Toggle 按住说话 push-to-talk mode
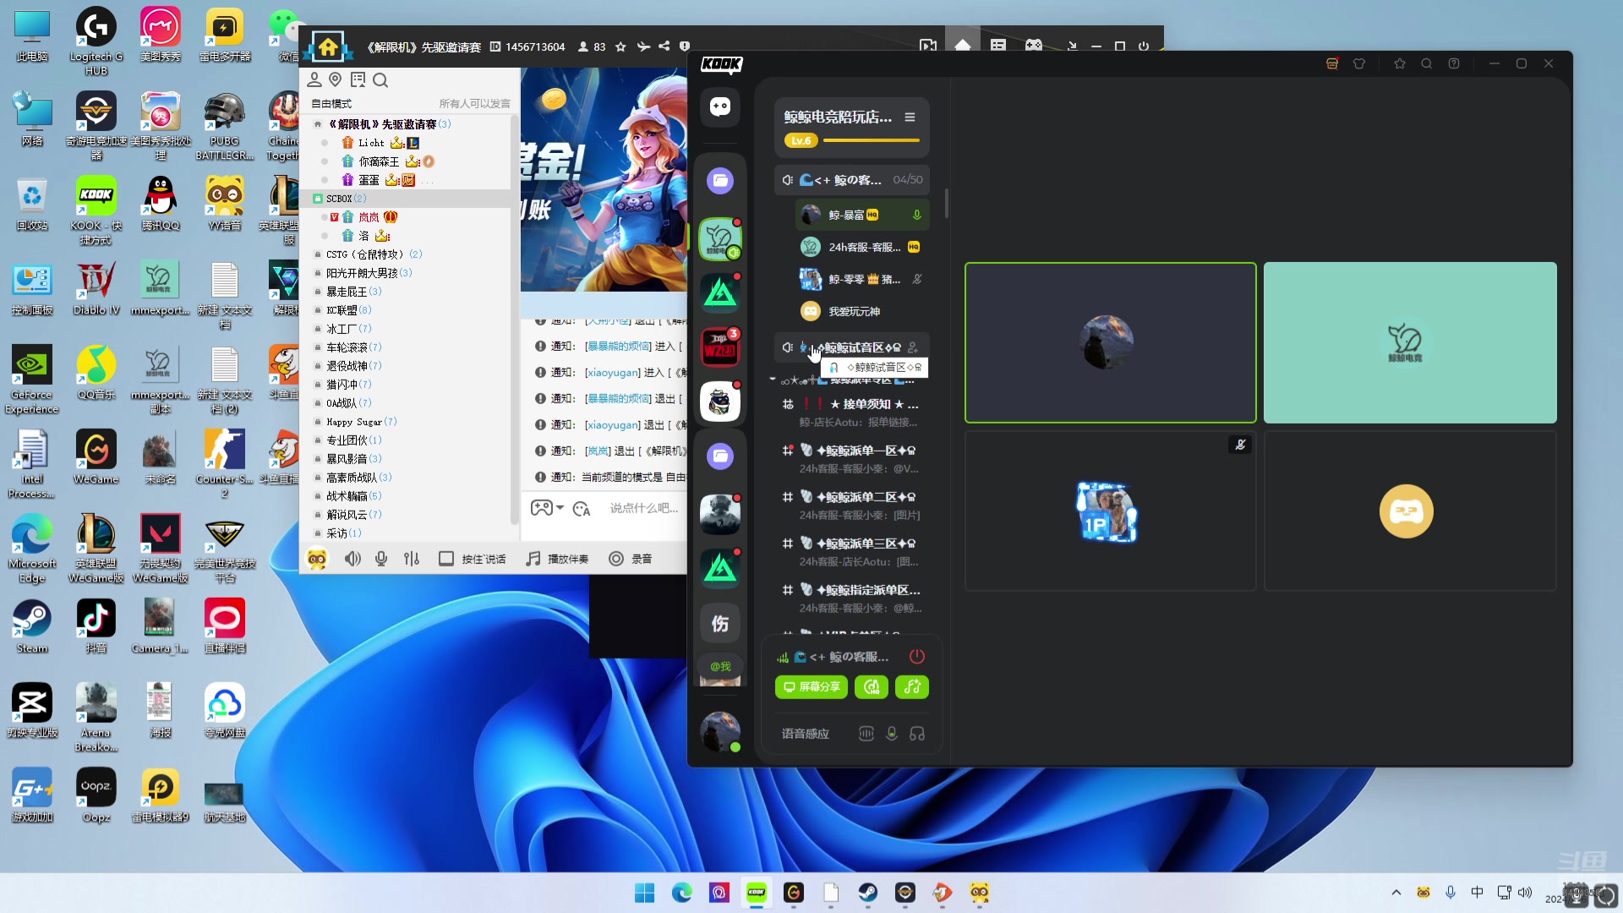 click(x=473, y=559)
